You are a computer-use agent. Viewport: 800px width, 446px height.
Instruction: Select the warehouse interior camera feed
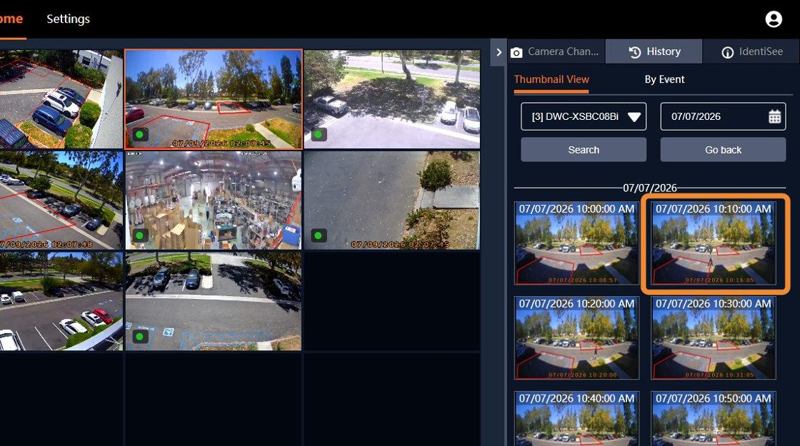[x=214, y=201]
